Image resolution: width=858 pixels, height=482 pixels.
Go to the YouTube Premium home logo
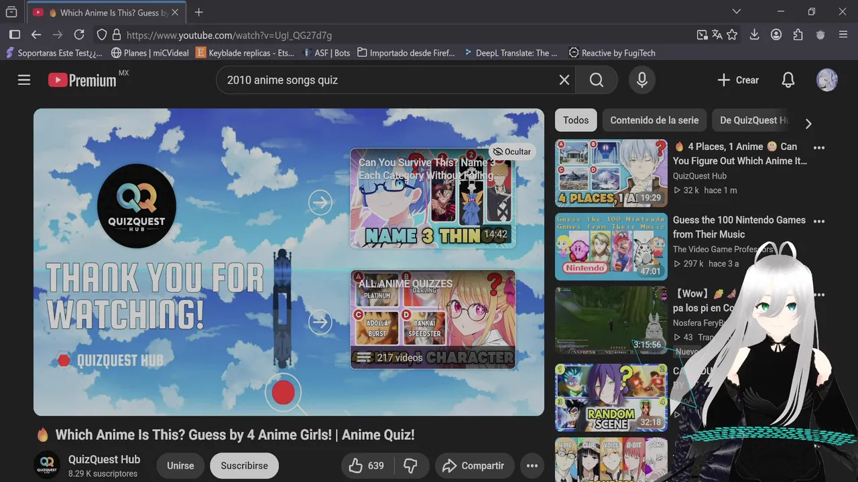pyautogui.click(x=82, y=80)
